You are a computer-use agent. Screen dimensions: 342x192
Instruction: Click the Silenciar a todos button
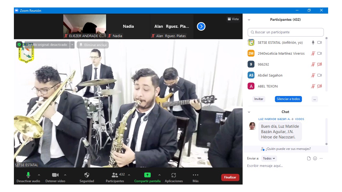click(288, 99)
